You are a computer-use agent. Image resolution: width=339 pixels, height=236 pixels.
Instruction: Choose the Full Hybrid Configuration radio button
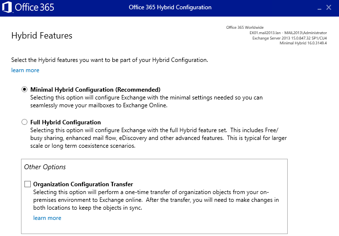[x=24, y=122]
